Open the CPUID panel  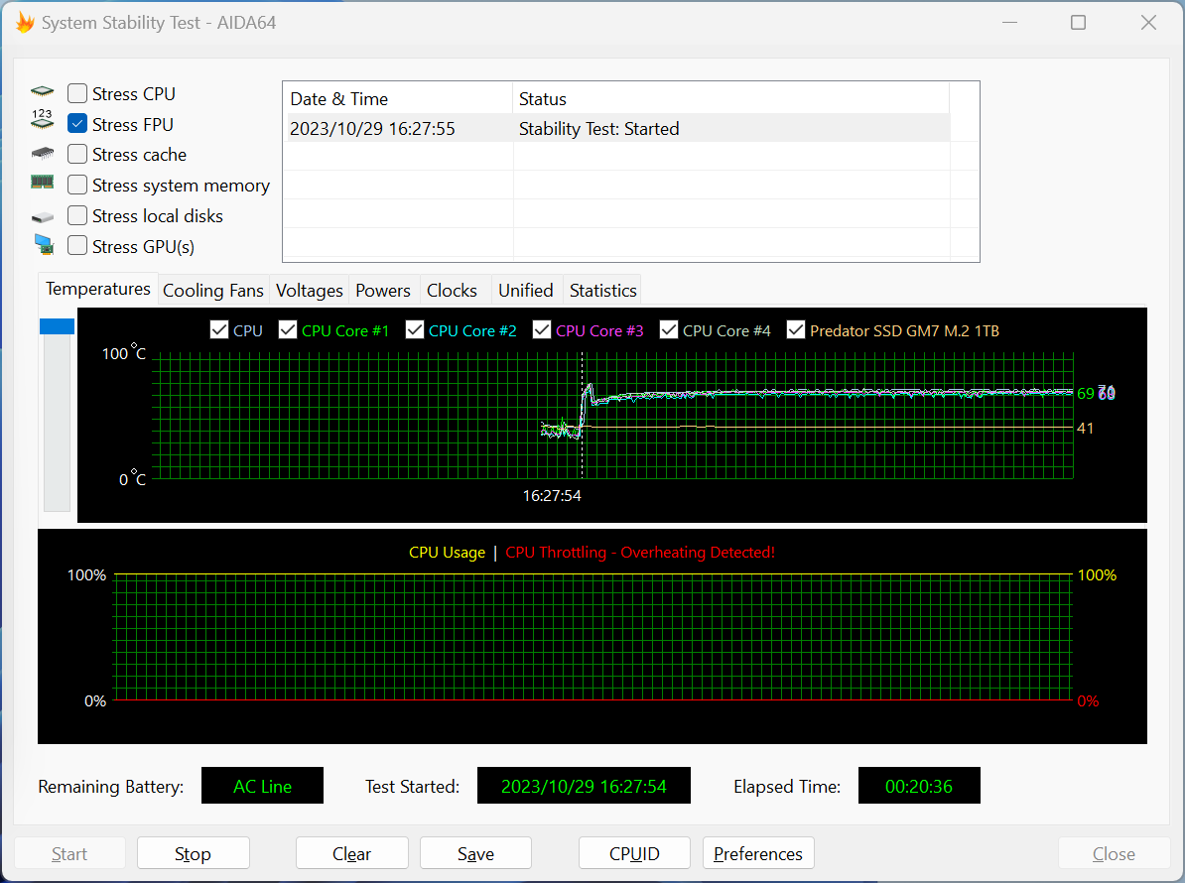(634, 853)
